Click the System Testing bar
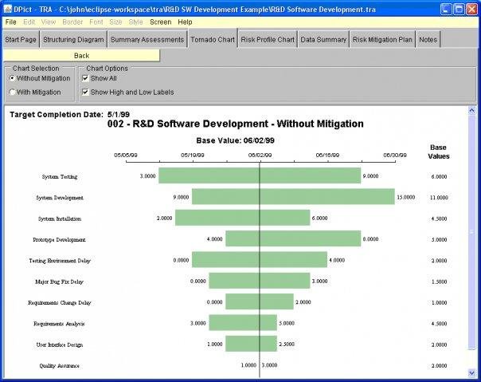 pos(260,175)
